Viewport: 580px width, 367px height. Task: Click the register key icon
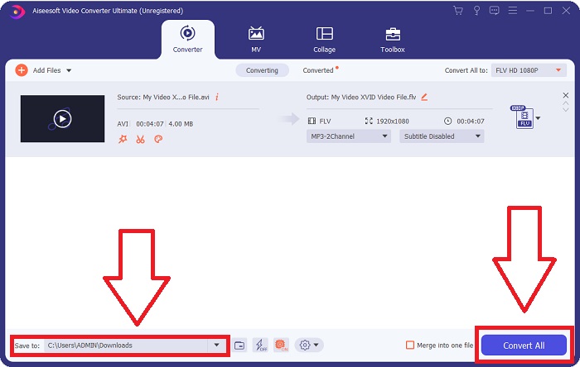476,10
